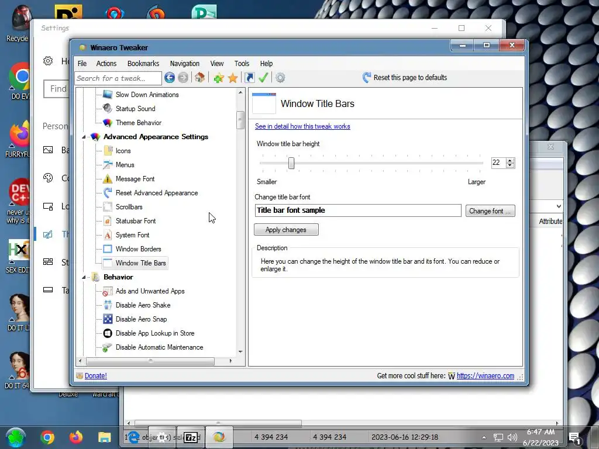Open the https://winaero.com link
The height and width of the screenshot is (449, 599).
(485, 376)
